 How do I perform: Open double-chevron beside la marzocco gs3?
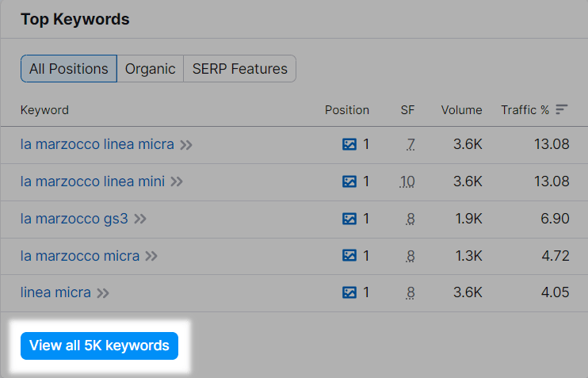(x=140, y=219)
